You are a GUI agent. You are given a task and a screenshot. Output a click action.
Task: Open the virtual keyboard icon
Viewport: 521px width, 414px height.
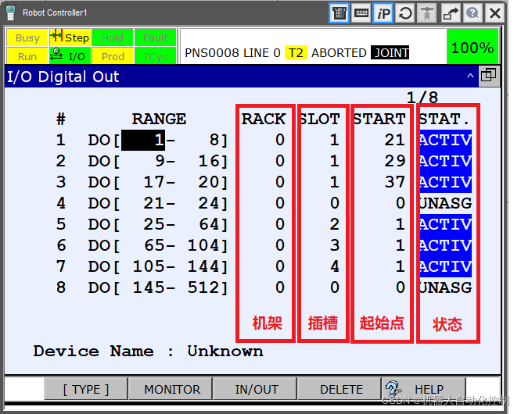coord(361,13)
